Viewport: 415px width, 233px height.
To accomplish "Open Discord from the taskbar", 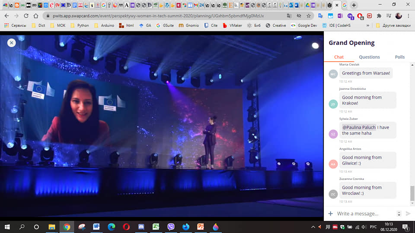I will [140, 227].
